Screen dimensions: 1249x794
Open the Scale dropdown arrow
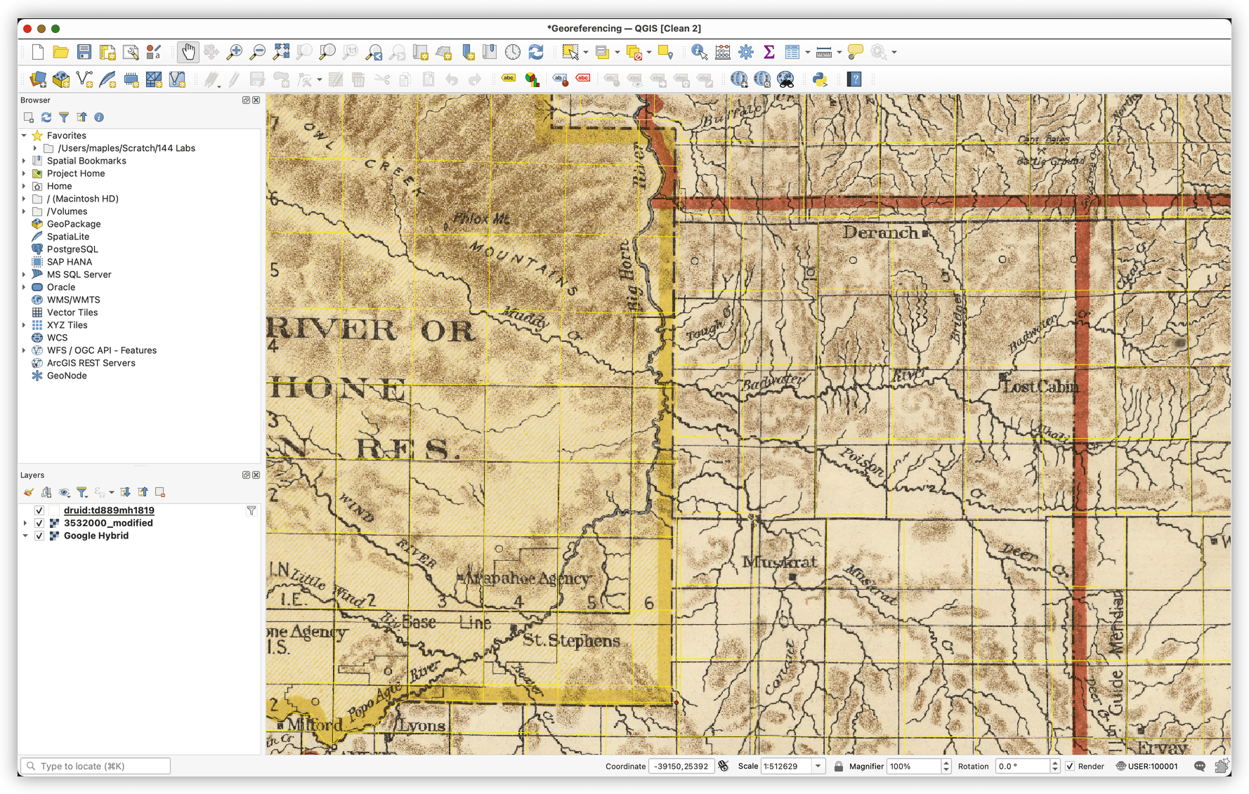click(x=818, y=766)
